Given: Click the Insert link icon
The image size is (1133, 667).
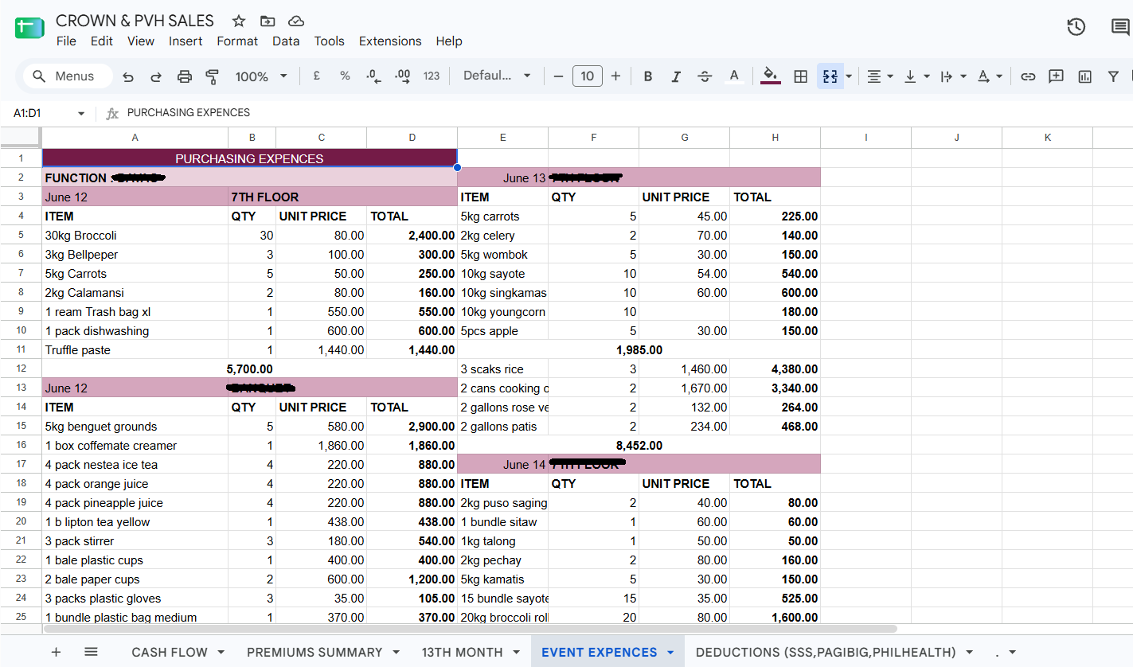Looking at the screenshot, I should 1028,76.
